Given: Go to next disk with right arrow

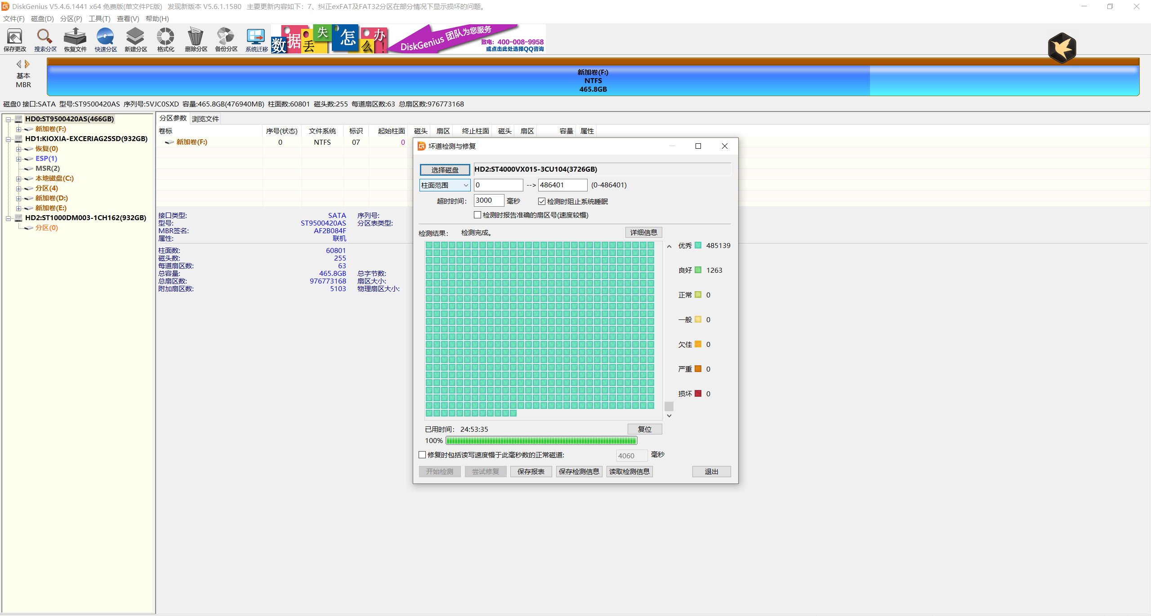Looking at the screenshot, I should point(27,64).
